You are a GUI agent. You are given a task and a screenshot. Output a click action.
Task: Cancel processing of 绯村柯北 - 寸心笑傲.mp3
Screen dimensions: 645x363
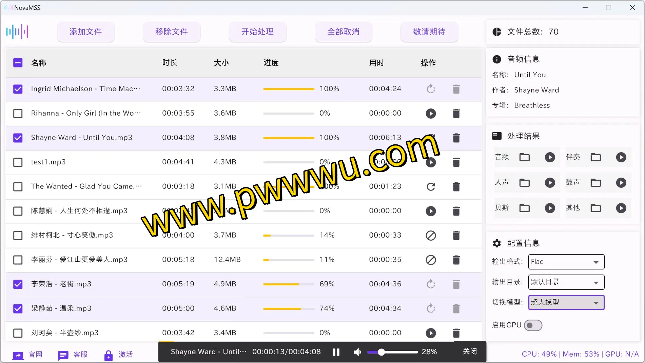pyautogui.click(x=431, y=236)
